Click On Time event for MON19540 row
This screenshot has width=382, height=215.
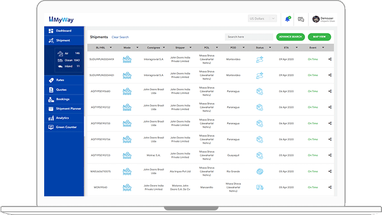[313, 187]
